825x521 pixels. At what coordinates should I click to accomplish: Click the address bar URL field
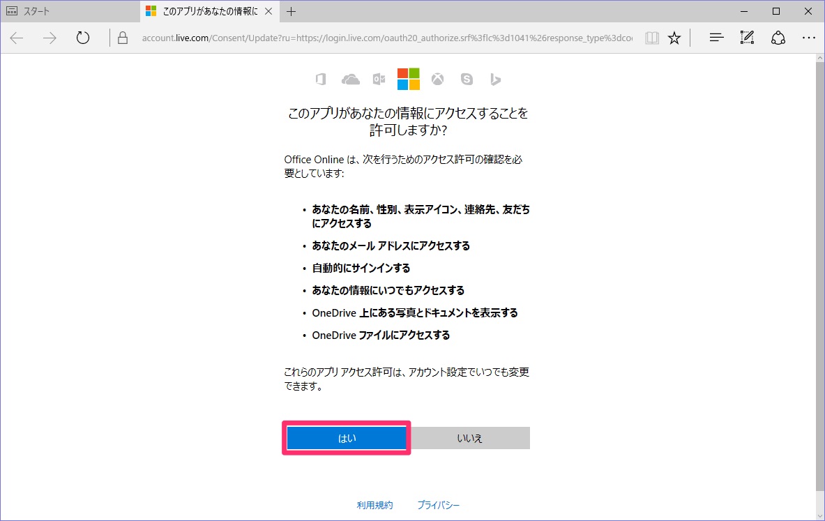coord(387,38)
